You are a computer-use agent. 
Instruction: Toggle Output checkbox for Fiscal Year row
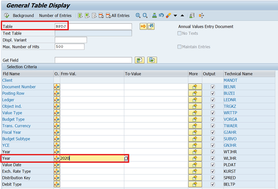click(x=212, y=132)
